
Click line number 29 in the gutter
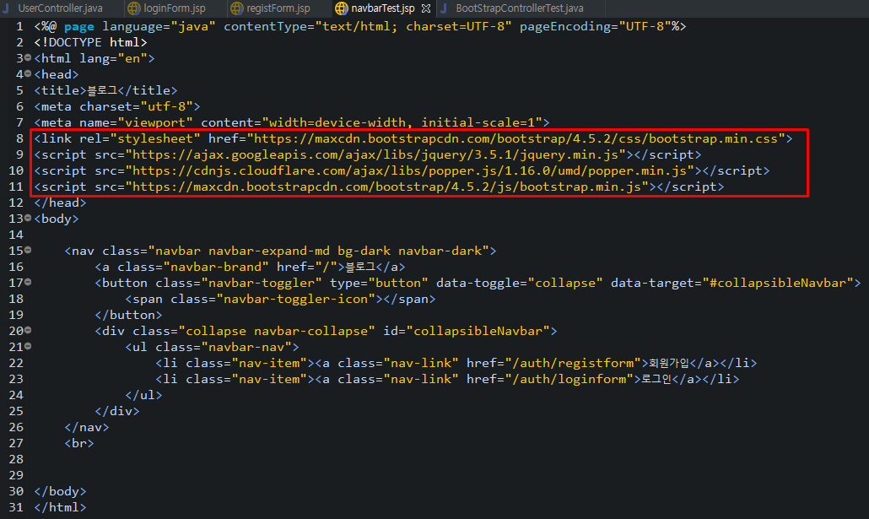pos(16,476)
